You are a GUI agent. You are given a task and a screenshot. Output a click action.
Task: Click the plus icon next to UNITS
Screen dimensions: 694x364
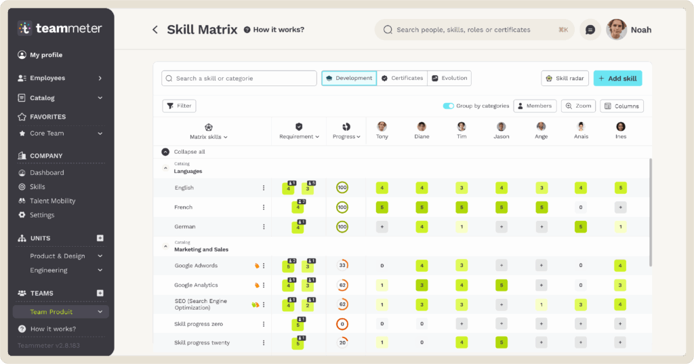tap(100, 239)
